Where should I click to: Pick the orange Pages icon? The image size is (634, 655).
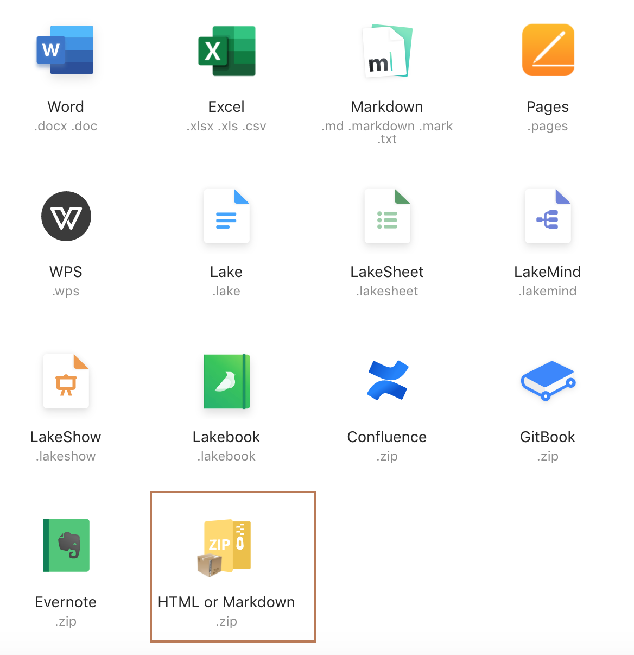548,50
